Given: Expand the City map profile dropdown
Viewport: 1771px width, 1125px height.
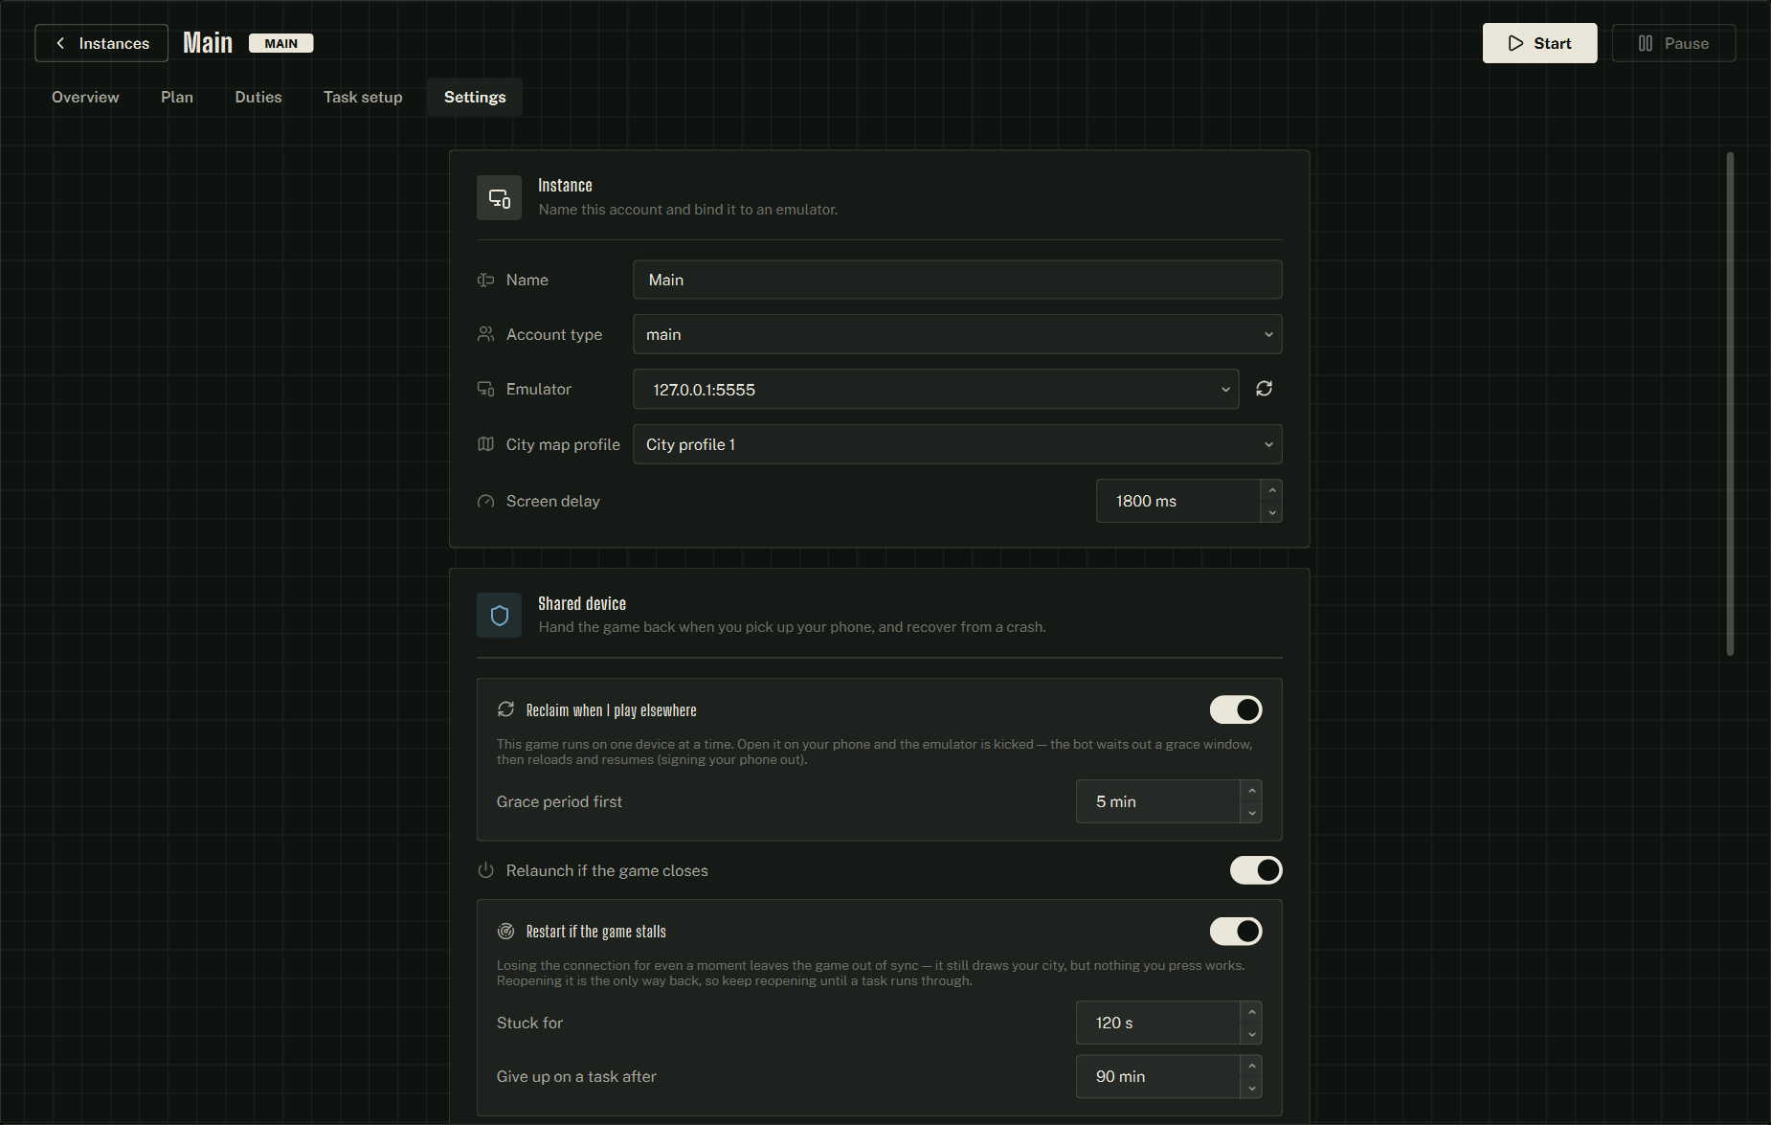Looking at the screenshot, I should (x=957, y=444).
